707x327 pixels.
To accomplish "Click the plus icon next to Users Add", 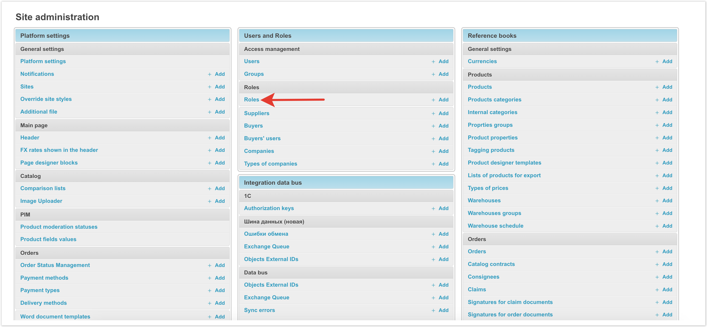I will coord(433,62).
